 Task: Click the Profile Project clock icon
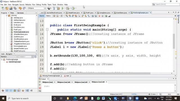[73, 8]
